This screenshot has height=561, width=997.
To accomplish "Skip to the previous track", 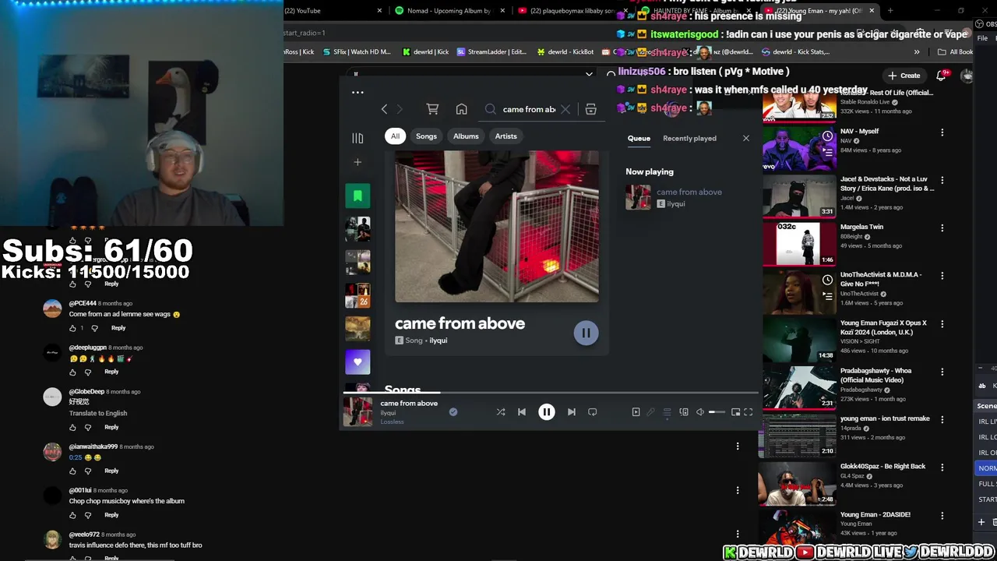I will pos(522,412).
